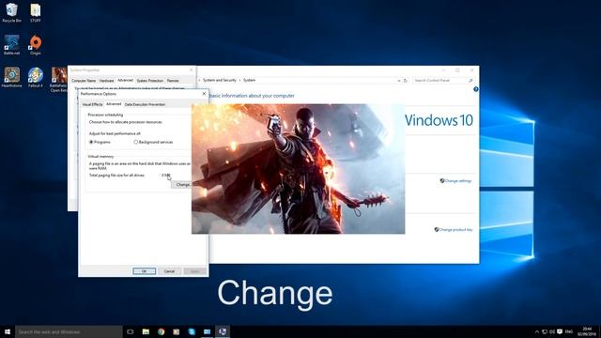Click the Change settings link
The image size is (601, 338).
click(455, 181)
